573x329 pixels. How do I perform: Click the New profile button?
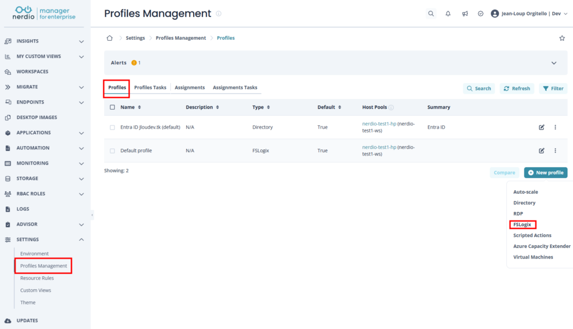coord(546,172)
